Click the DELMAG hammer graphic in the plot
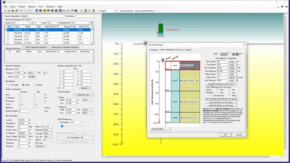The height and width of the screenshot is (163, 290). point(160,29)
